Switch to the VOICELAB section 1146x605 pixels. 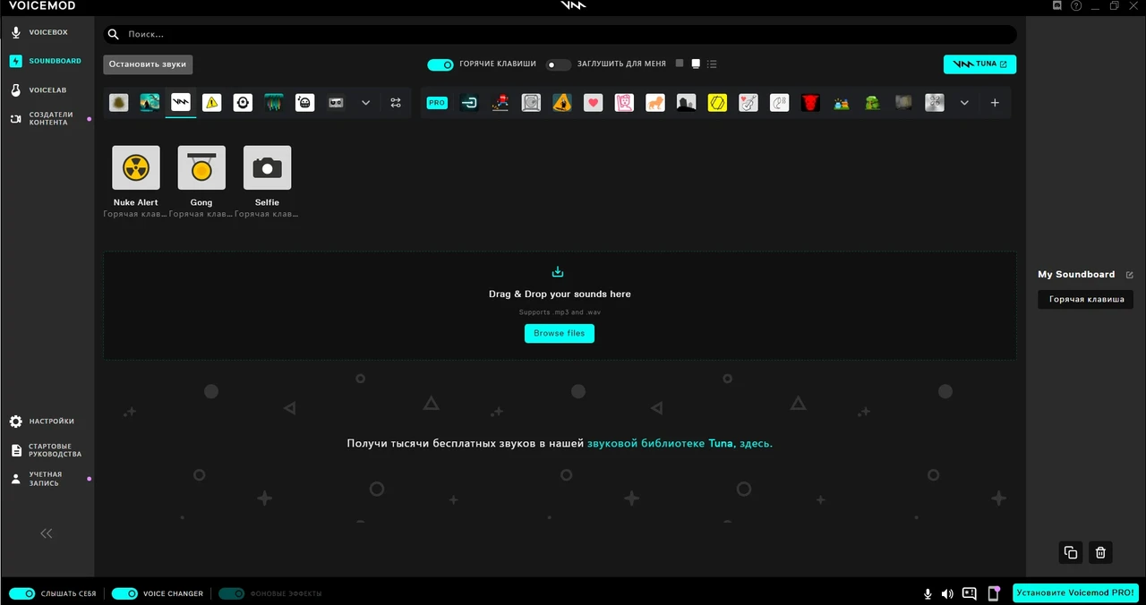pos(47,89)
